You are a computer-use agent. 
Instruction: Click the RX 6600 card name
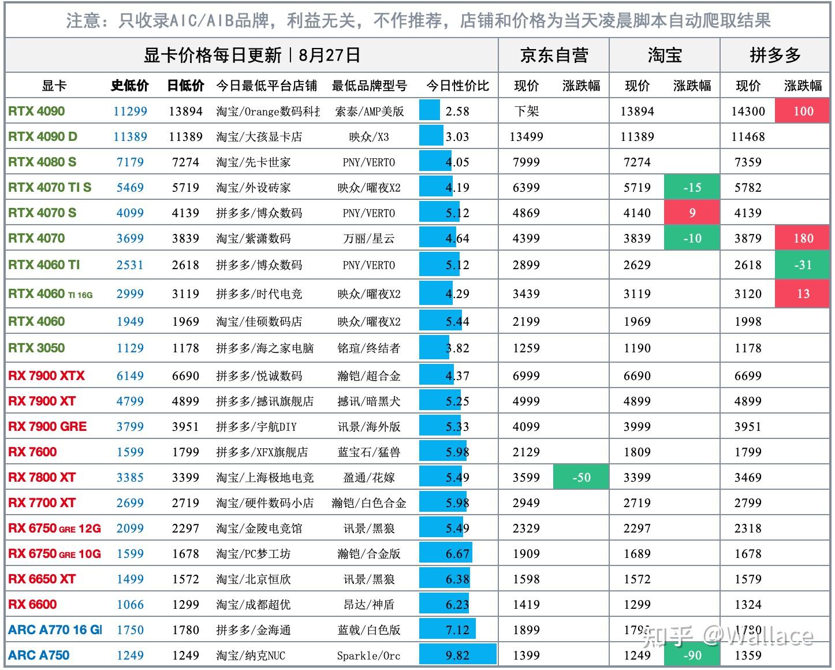point(32,605)
